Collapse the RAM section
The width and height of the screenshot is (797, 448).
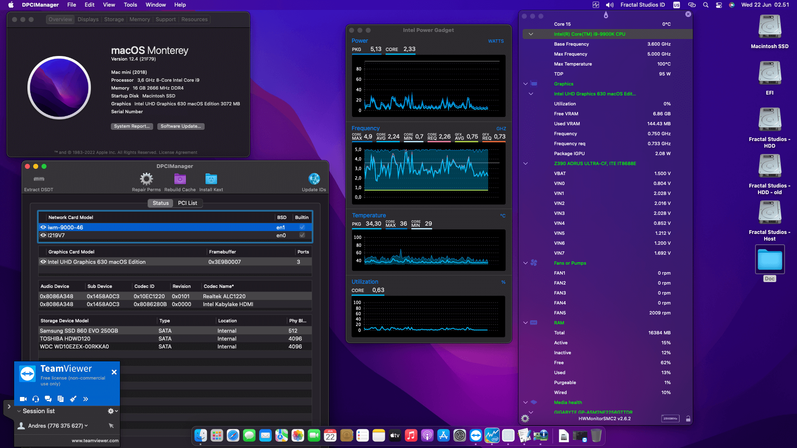click(525, 323)
